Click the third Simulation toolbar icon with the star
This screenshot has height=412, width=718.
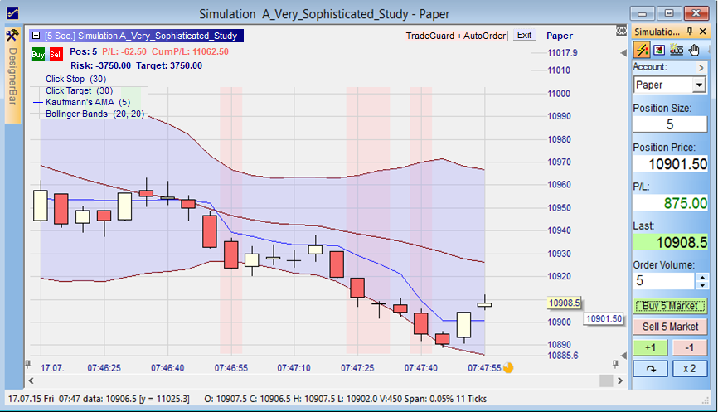pyautogui.click(x=677, y=50)
